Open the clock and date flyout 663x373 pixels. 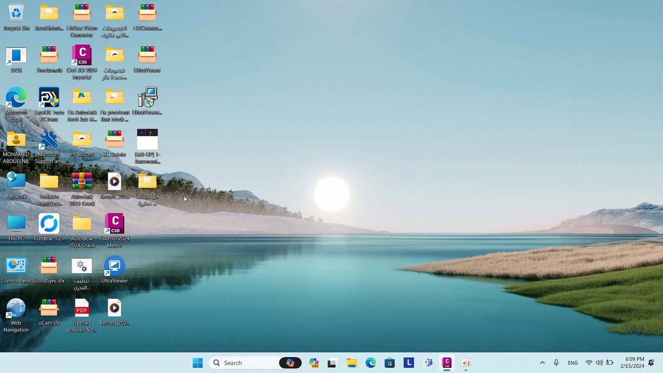click(635, 363)
